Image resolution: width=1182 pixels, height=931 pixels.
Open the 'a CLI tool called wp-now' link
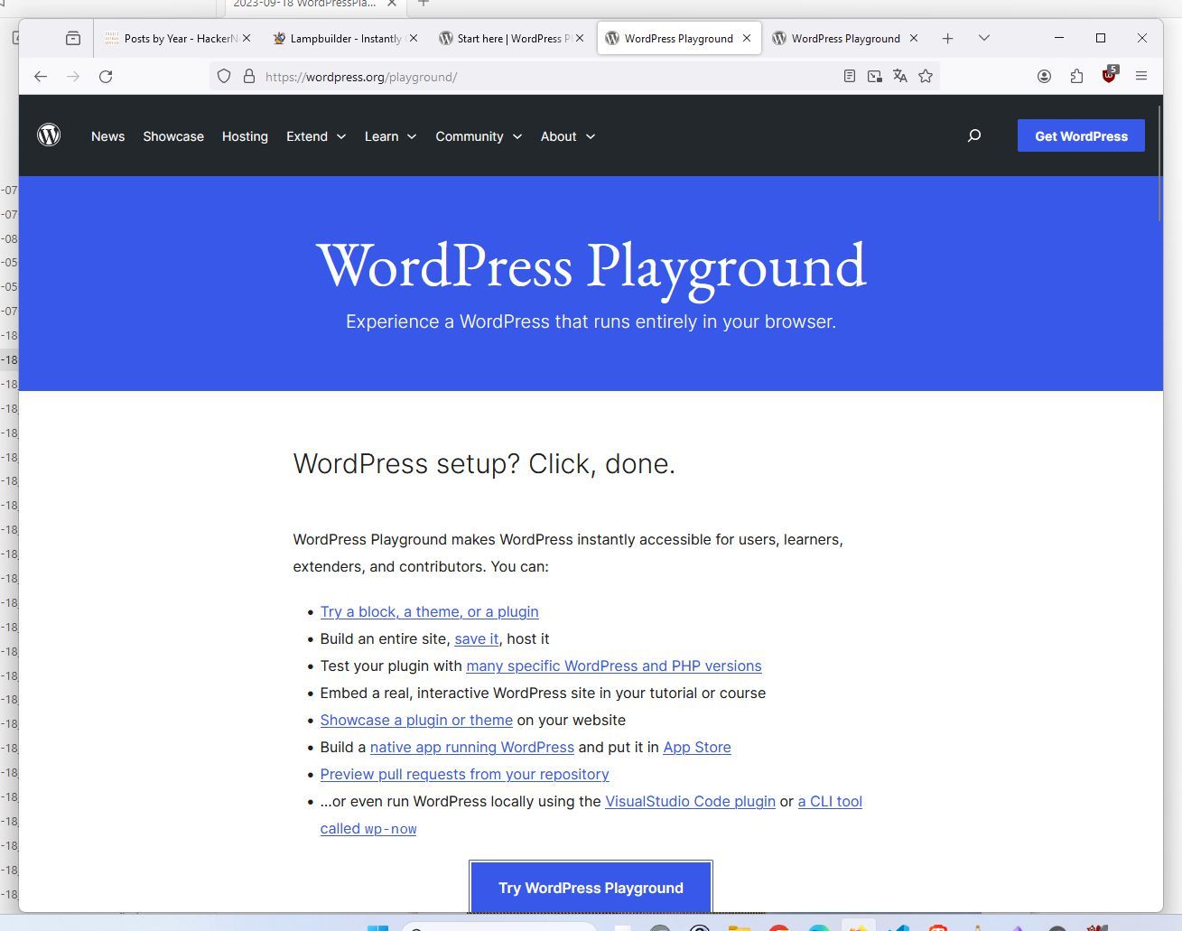tap(830, 801)
